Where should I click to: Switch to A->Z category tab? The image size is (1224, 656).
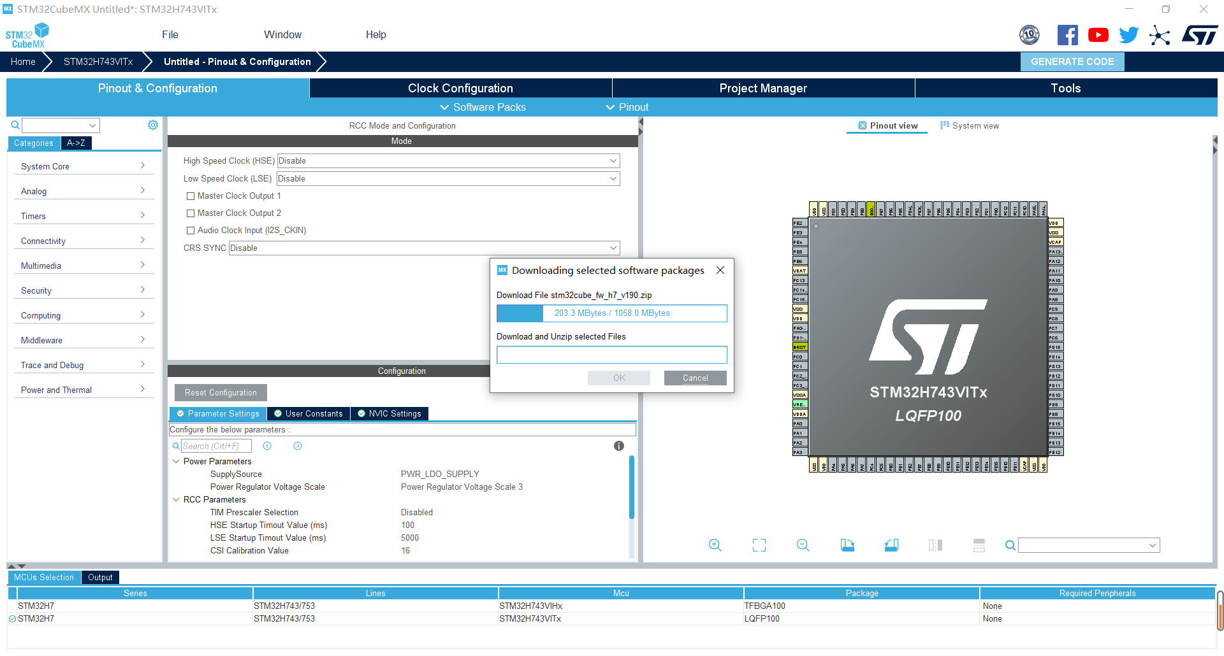76,143
